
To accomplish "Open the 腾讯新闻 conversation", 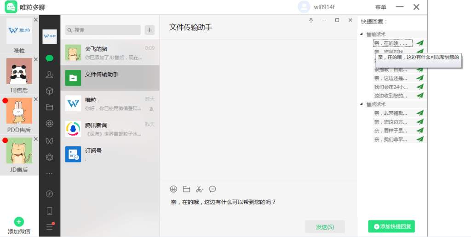I will point(110,129).
